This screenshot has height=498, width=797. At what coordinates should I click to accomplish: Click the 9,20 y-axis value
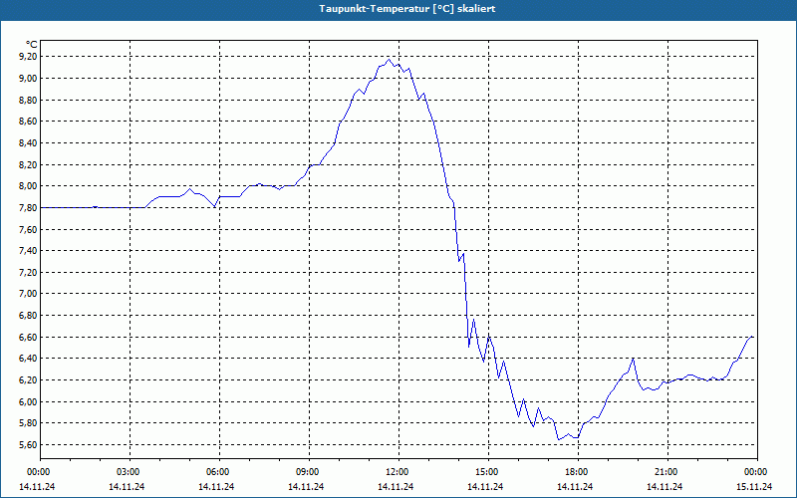28,57
